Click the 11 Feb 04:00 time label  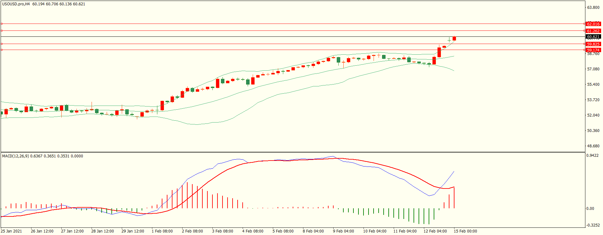coord(405,231)
